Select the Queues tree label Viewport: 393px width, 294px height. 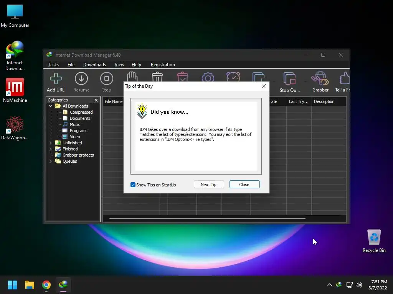click(x=70, y=161)
